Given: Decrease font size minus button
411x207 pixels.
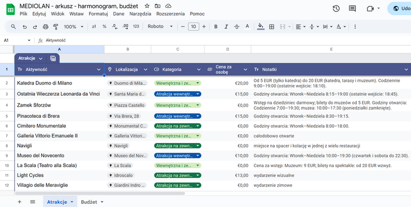Looking at the screenshot, I should [183, 26].
